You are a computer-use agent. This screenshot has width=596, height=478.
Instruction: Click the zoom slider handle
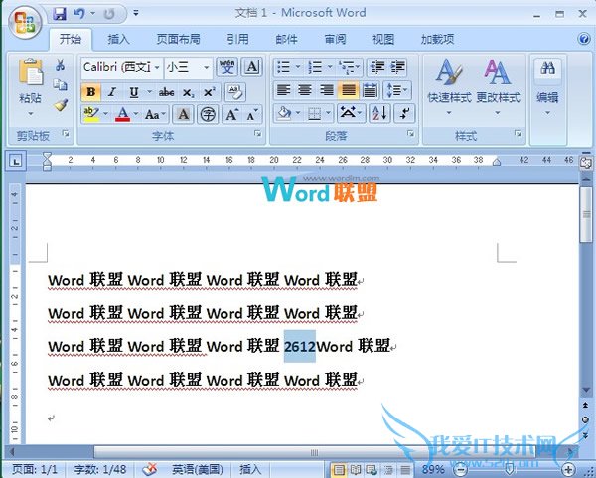510,470
